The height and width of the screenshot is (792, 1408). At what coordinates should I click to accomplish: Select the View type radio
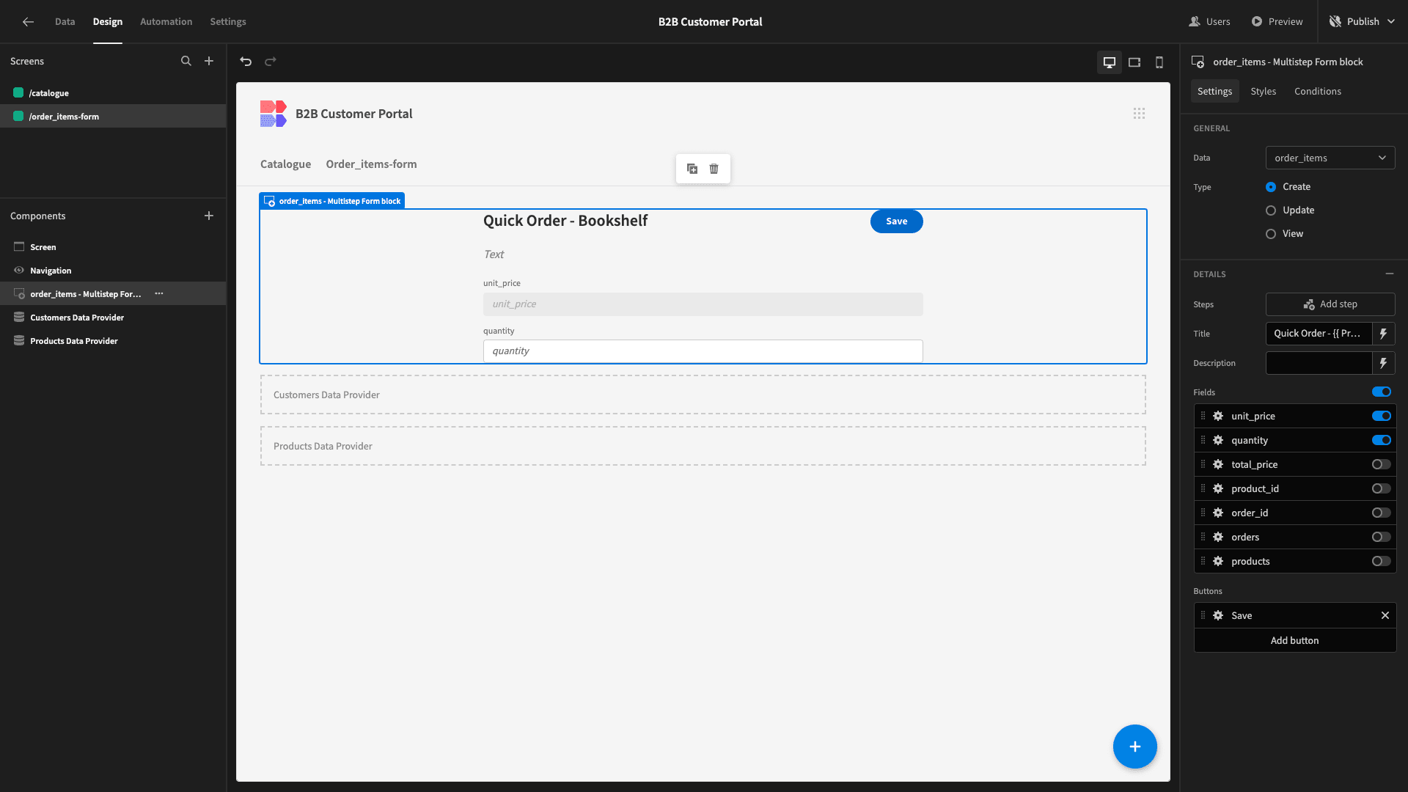(x=1271, y=234)
